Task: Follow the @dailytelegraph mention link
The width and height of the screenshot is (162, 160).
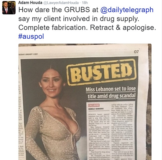Action: [x=127, y=10]
